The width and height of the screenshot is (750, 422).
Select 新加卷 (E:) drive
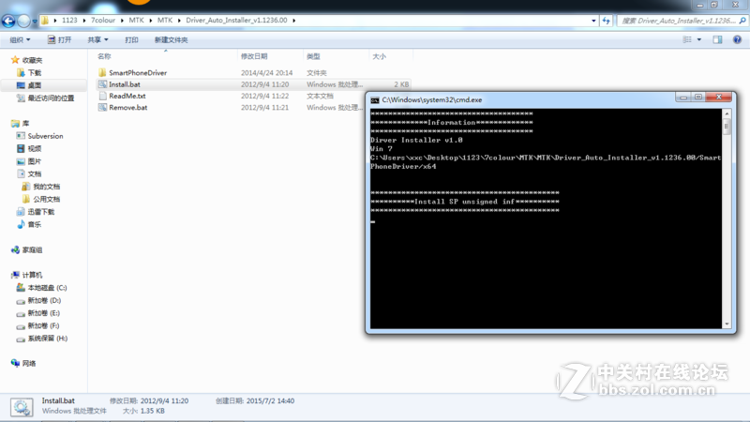pos(43,313)
